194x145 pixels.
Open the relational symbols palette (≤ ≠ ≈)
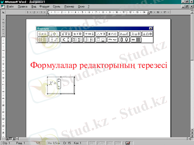42,34
